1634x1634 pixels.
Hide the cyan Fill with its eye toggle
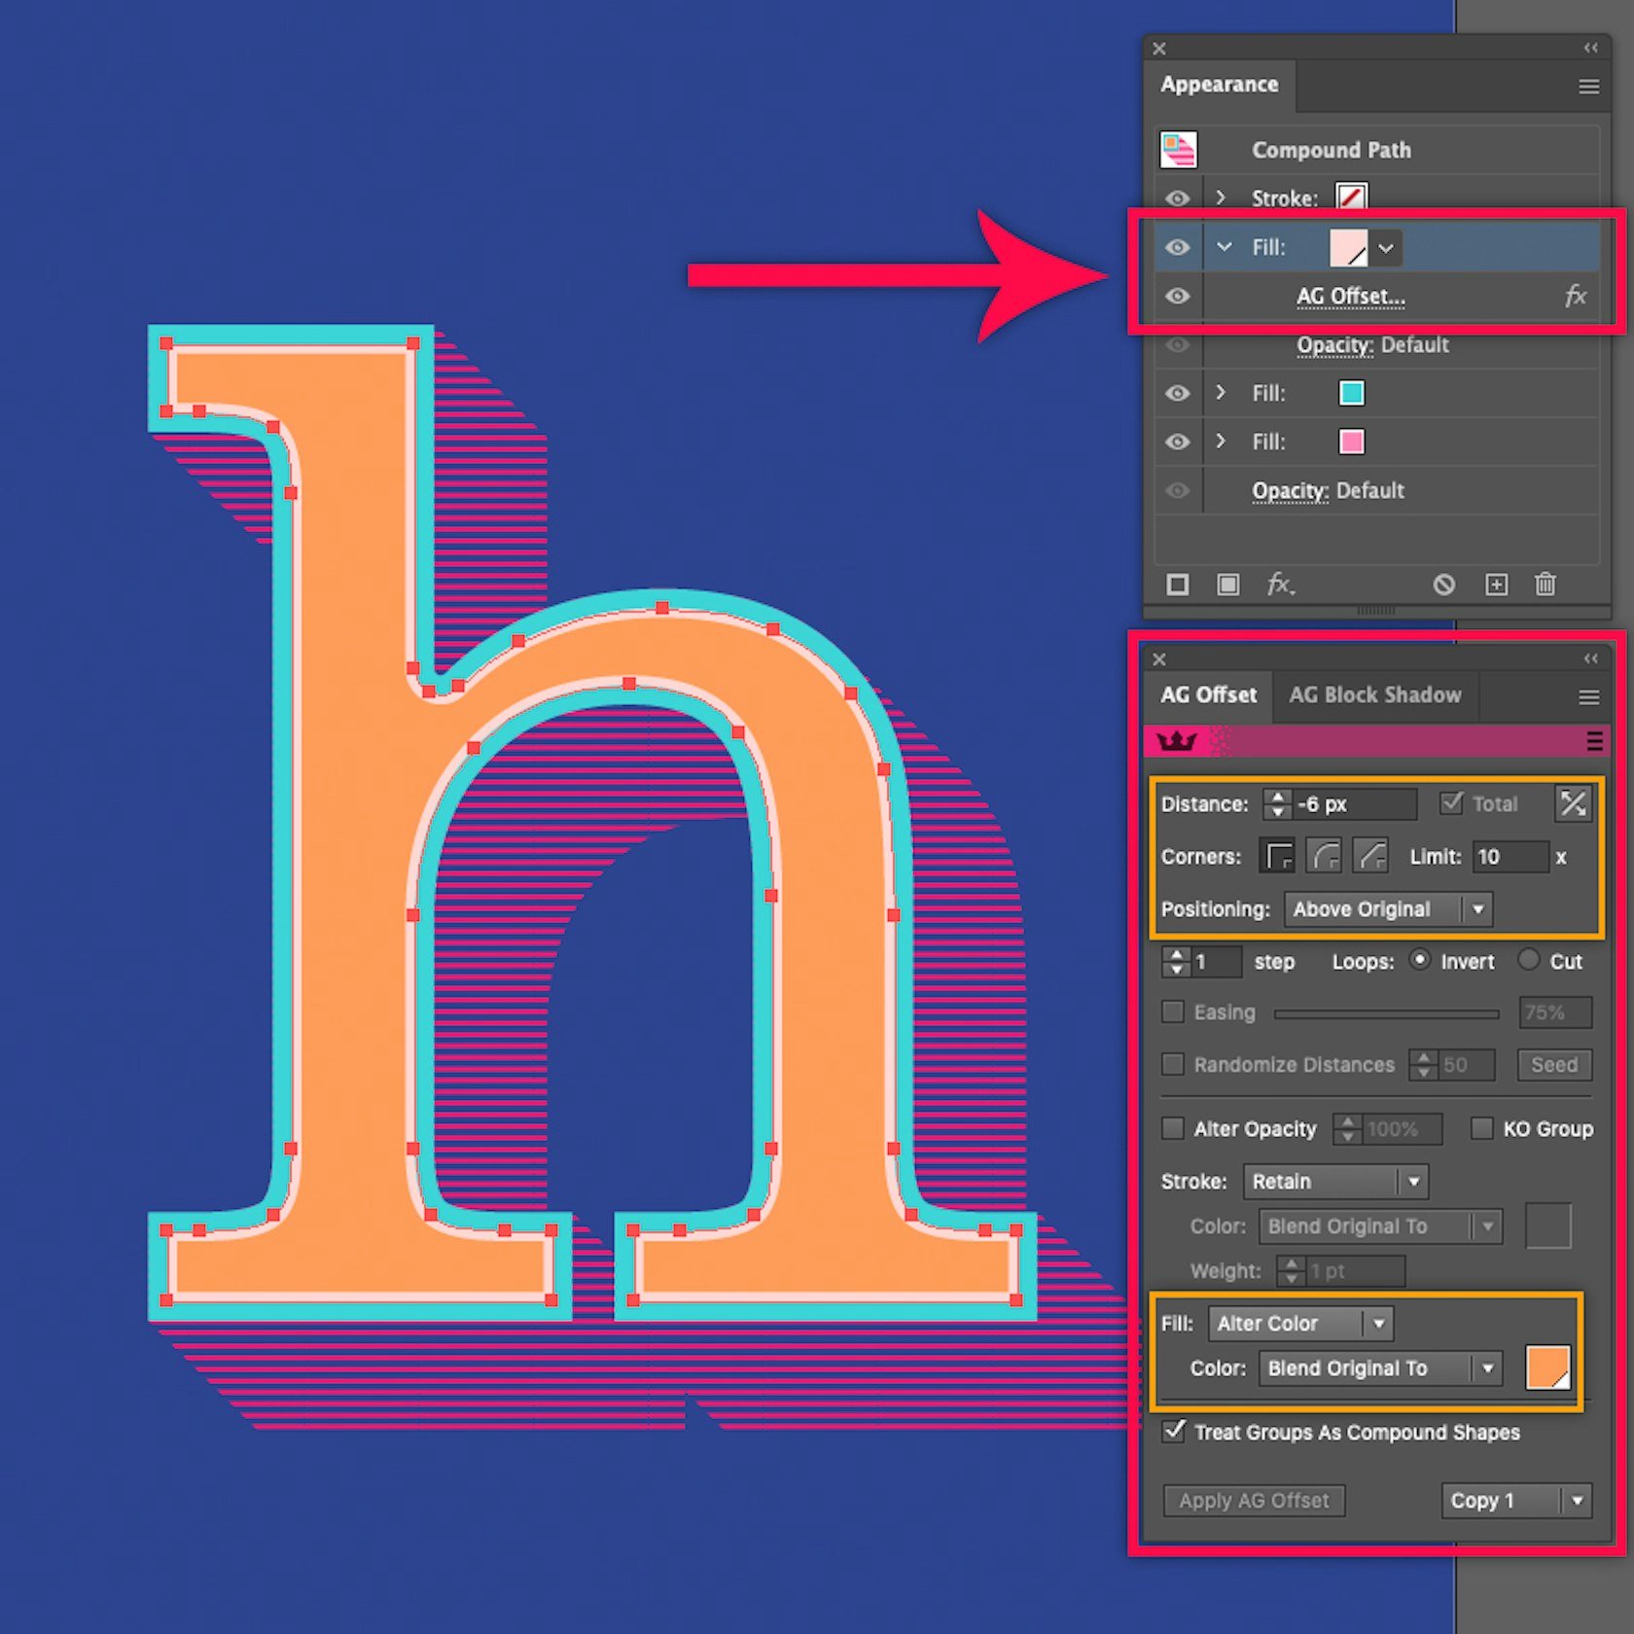pyautogui.click(x=1178, y=393)
